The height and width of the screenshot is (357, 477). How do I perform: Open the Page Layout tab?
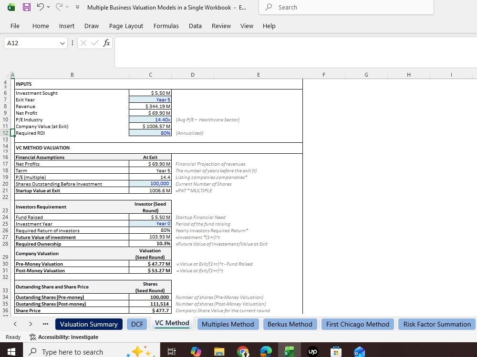[126, 26]
